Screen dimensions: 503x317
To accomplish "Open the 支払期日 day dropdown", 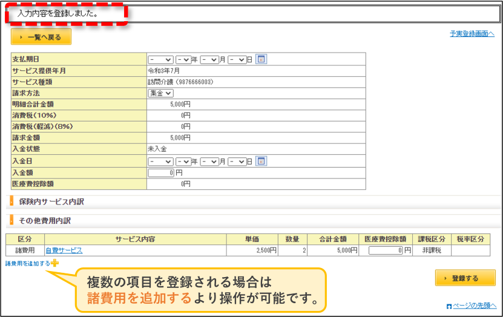I will point(237,60).
